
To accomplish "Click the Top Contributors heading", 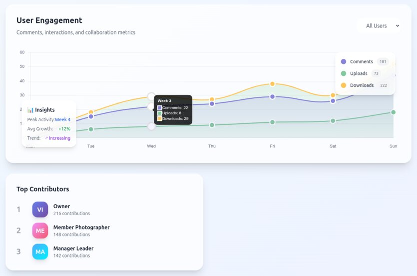I will tap(43, 189).
